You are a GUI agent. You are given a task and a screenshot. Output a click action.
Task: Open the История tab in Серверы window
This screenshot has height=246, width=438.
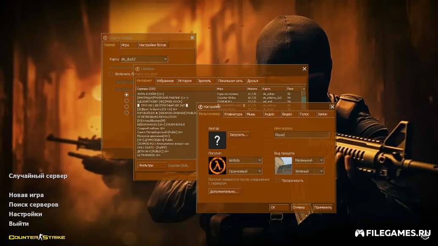pos(186,81)
